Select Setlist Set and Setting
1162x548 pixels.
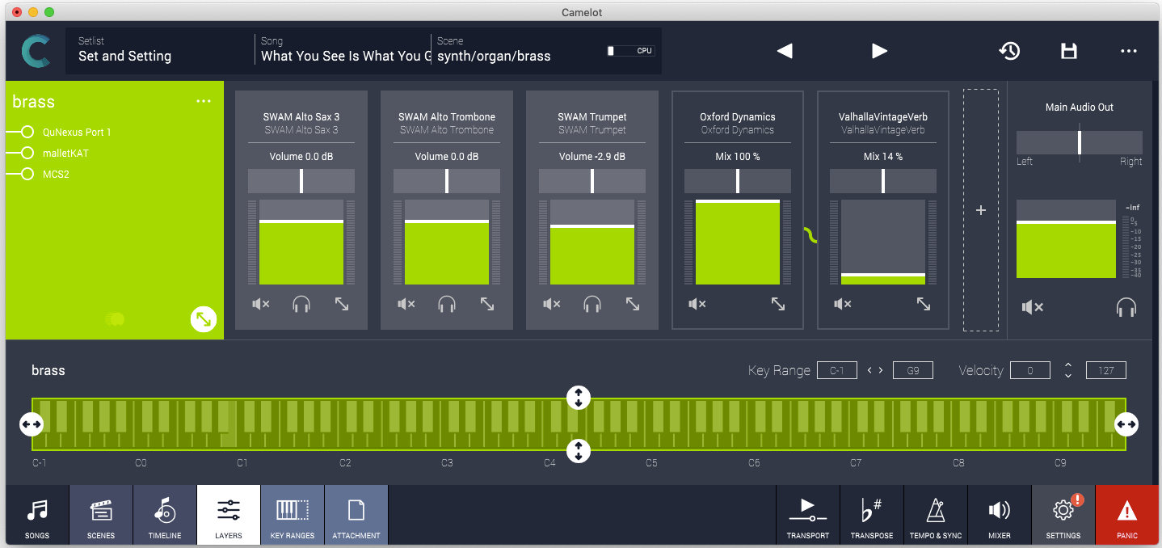point(162,50)
